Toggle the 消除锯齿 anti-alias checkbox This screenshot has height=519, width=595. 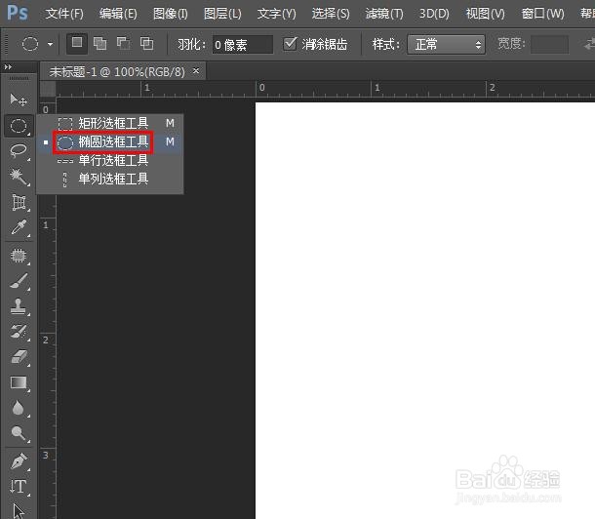pyautogui.click(x=290, y=44)
